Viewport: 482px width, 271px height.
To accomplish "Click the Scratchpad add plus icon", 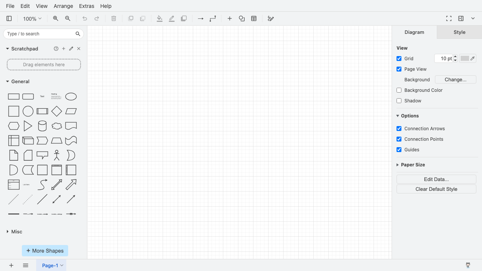I will pyautogui.click(x=64, y=49).
